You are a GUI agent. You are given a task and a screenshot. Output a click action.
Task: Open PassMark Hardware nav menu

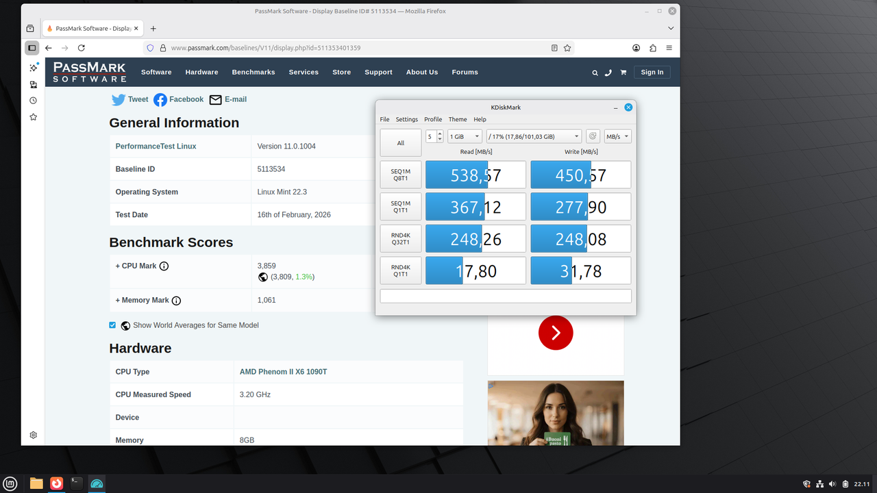click(201, 73)
